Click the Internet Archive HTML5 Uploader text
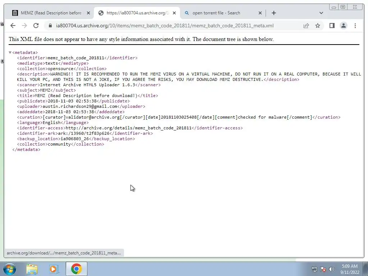 point(88,85)
